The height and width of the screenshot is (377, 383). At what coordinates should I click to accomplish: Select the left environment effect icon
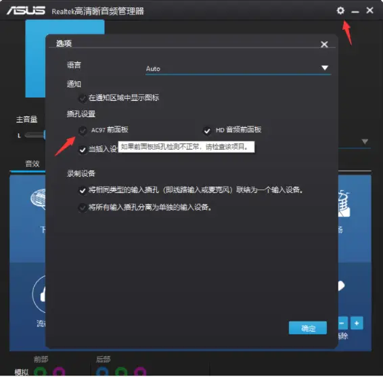(38, 199)
